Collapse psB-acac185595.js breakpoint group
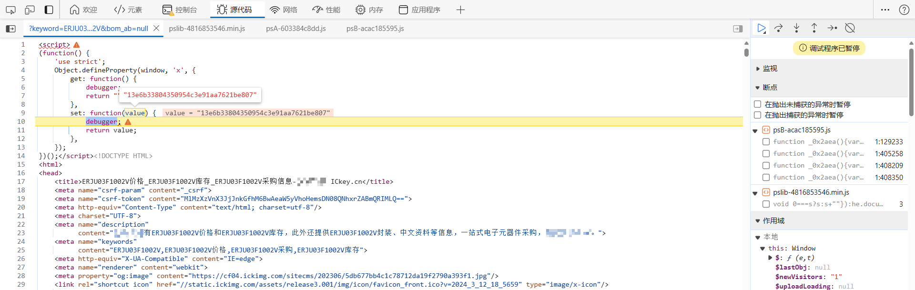 click(755, 130)
